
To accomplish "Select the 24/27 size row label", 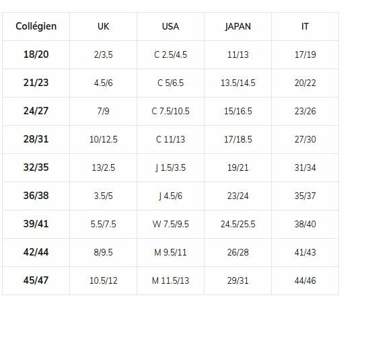I will [36, 111].
